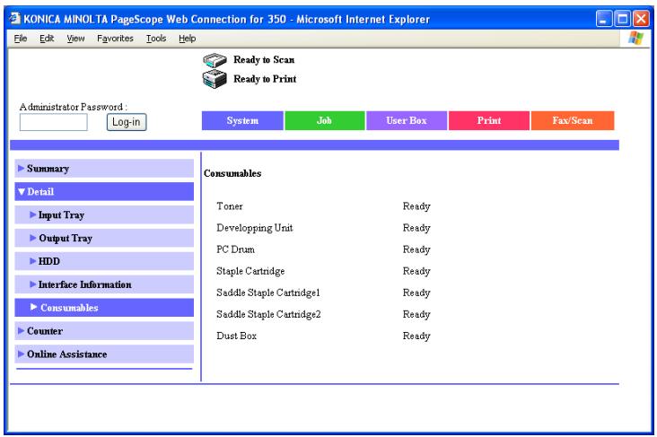This screenshot has height=437, width=657.
Task: Collapse the Detail sidebar section
Action: tap(104, 191)
